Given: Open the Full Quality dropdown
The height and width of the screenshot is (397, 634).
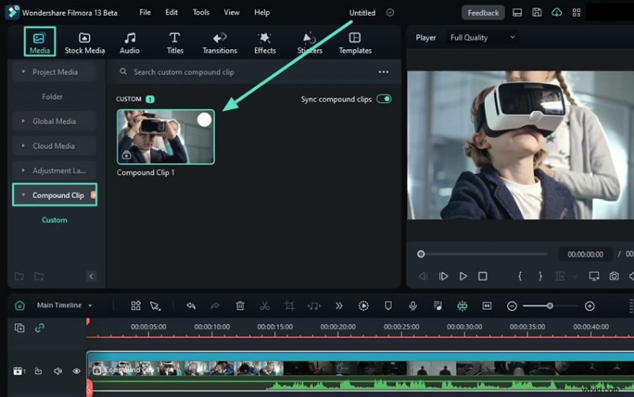Looking at the screenshot, I should (x=482, y=37).
